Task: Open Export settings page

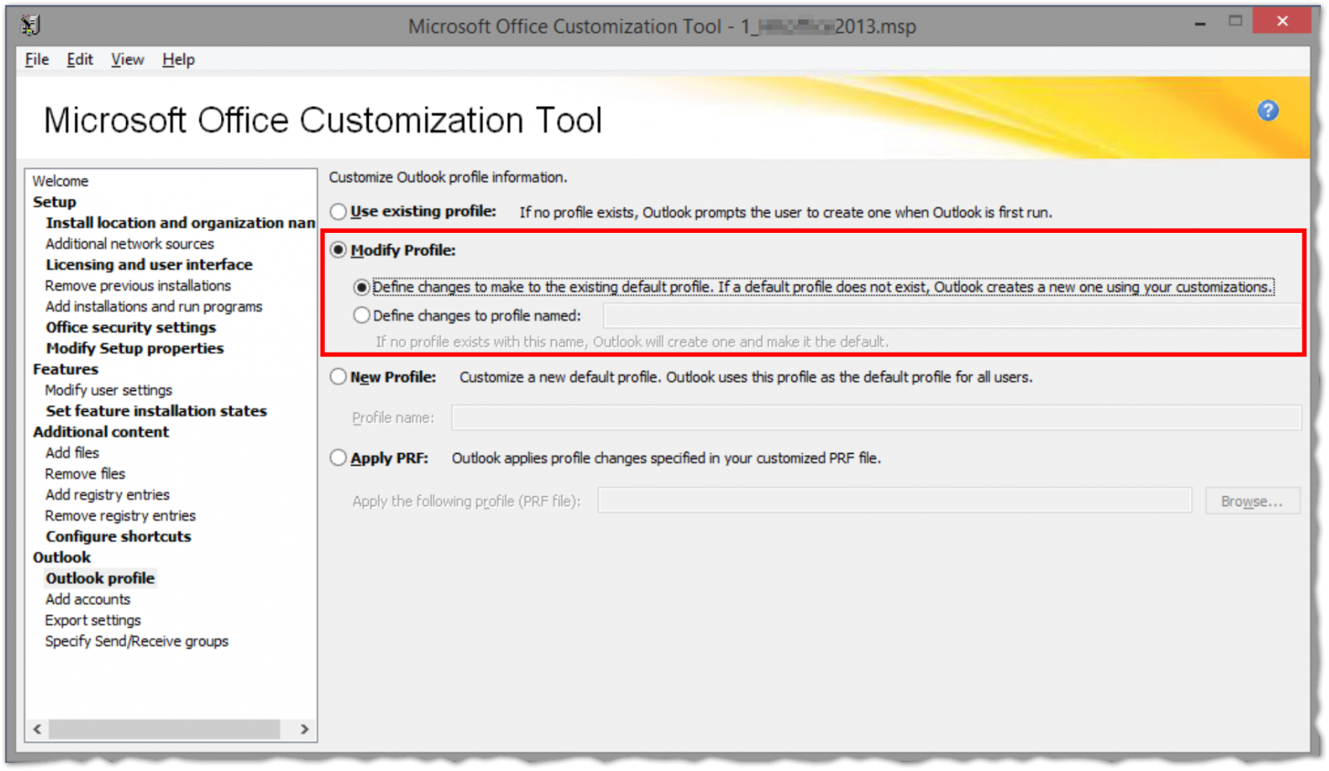Action: (92, 619)
